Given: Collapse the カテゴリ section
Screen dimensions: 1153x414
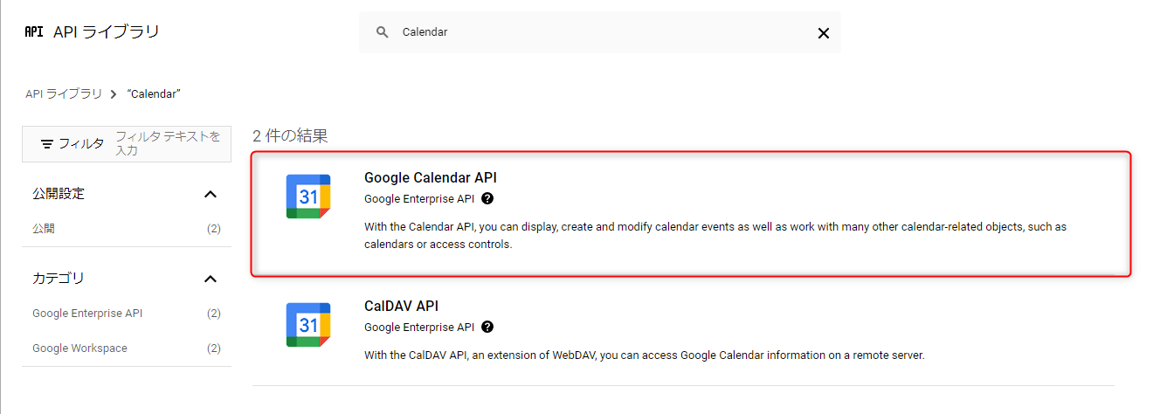Looking at the screenshot, I should (210, 279).
